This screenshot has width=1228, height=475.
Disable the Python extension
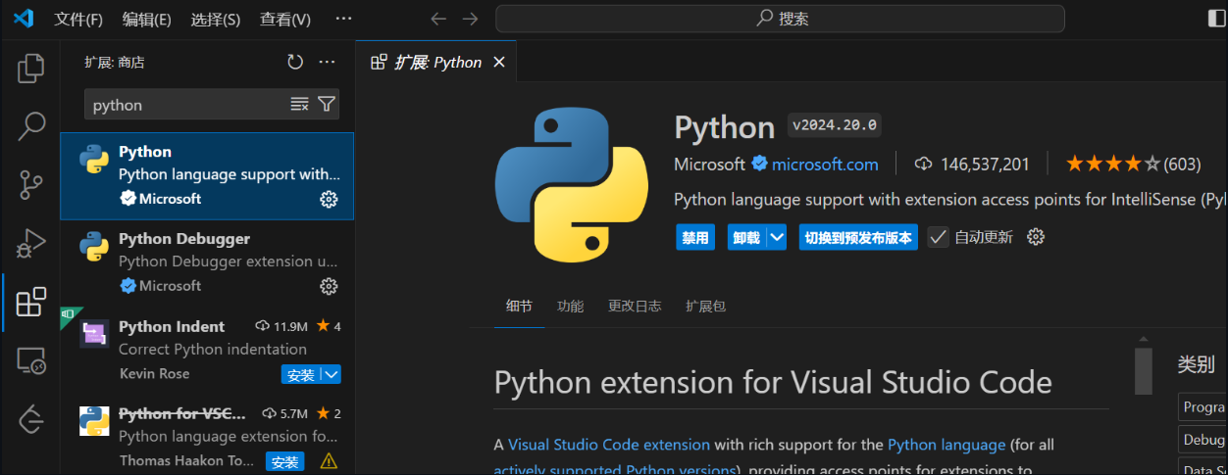click(695, 237)
